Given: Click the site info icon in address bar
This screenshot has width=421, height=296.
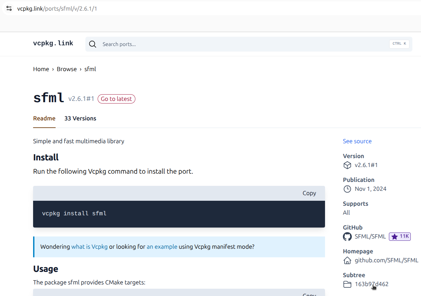Looking at the screenshot, I should point(9,9).
